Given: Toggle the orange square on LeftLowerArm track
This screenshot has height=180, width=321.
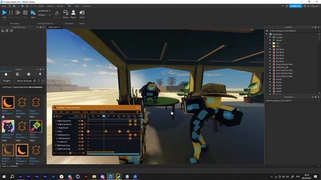Looking at the screenshot, I should click(x=82, y=138).
